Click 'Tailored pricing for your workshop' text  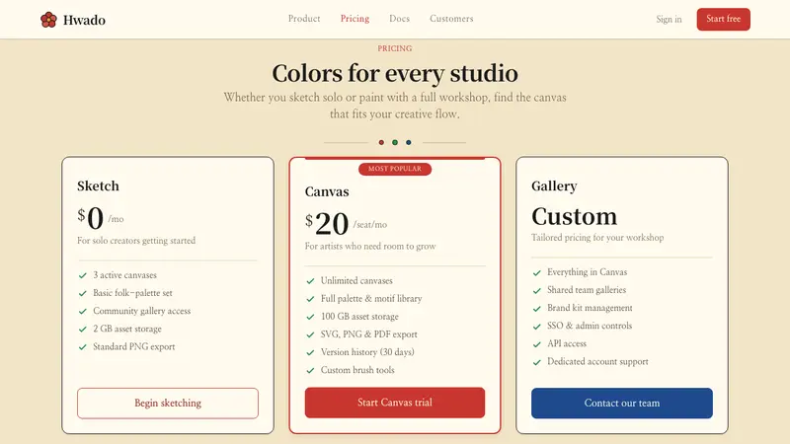(x=597, y=238)
